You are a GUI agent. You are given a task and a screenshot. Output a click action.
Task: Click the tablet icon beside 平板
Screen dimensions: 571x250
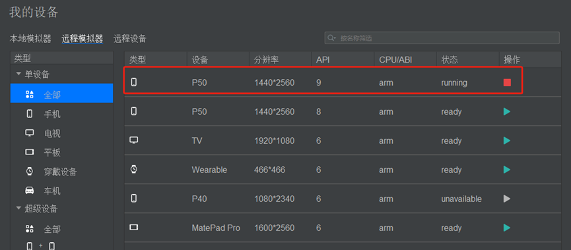tap(30, 152)
